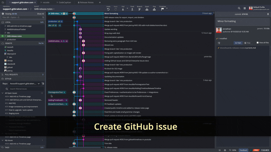Toggle the GKB-release-notes checked-out checkbox

point(2,36)
